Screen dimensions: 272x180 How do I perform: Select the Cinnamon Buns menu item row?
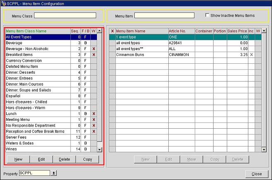pyautogui.click(x=141, y=55)
